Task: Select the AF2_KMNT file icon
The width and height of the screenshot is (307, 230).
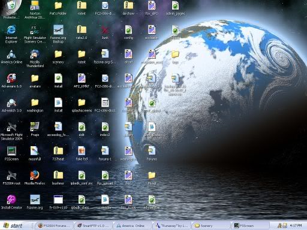Action: [82, 78]
